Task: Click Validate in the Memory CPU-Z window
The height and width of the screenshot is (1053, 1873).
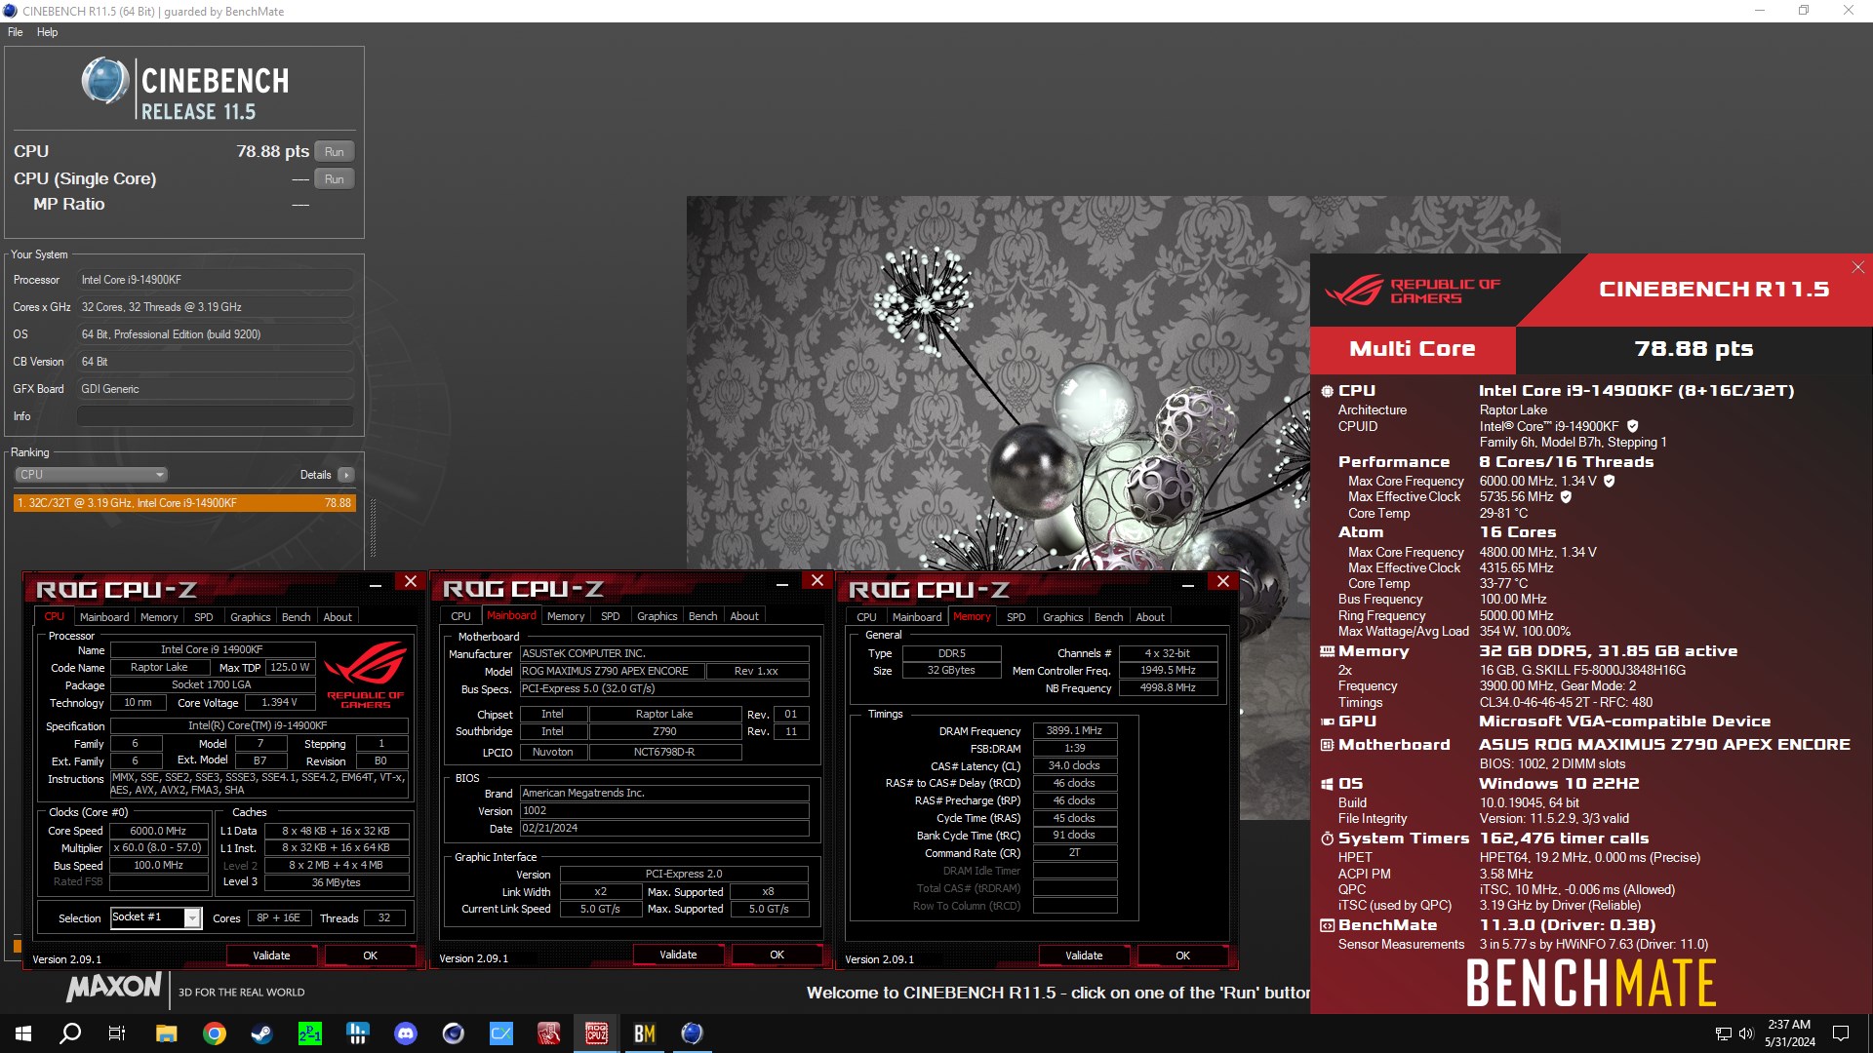Action: 1084,955
